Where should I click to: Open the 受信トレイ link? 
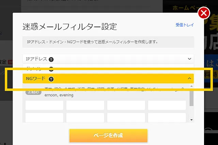[184, 25]
